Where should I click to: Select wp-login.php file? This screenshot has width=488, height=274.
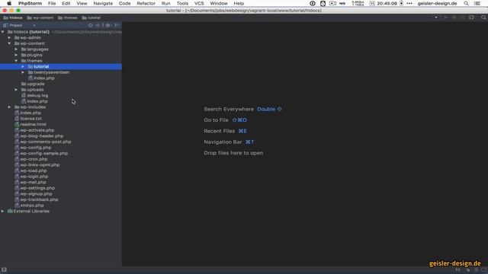pos(34,177)
